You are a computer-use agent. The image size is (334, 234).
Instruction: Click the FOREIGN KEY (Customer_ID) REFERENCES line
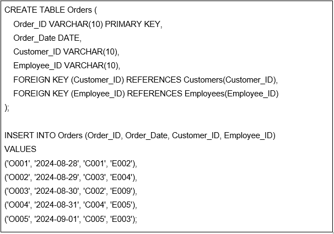click(x=146, y=80)
